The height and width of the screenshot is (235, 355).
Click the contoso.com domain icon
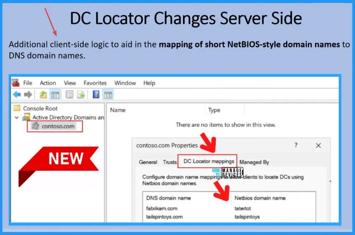[35, 126]
